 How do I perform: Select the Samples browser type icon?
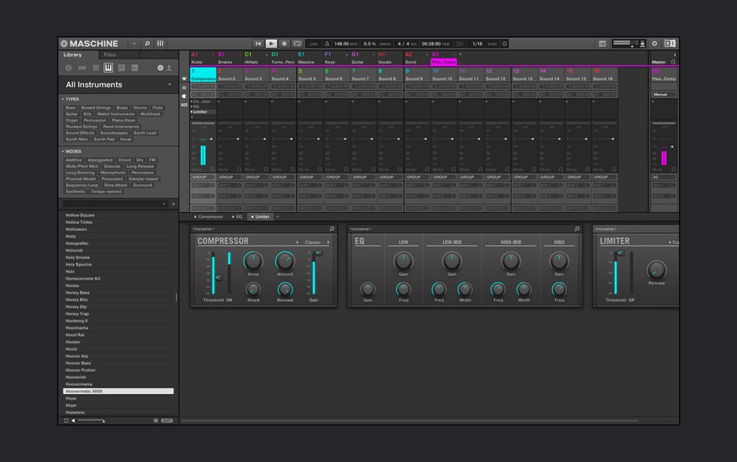click(x=134, y=67)
